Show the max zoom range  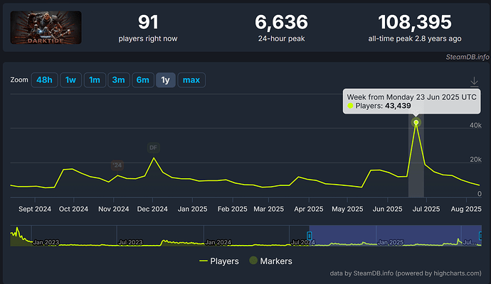(x=191, y=80)
